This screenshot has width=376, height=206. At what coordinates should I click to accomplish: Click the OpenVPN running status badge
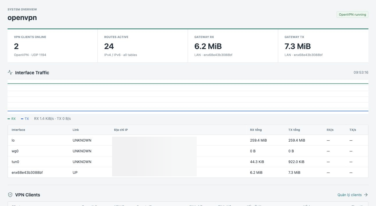(352, 15)
